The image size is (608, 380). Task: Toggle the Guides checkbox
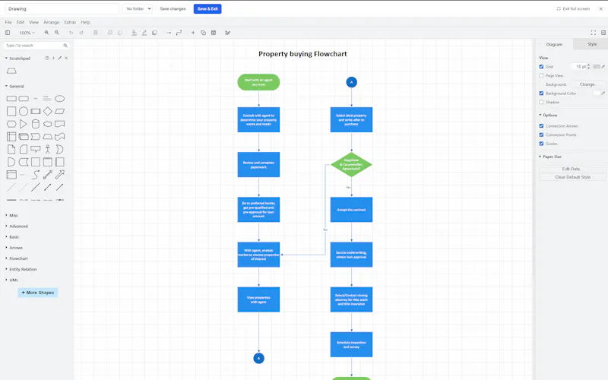pyautogui.click(x=541, y=144)
